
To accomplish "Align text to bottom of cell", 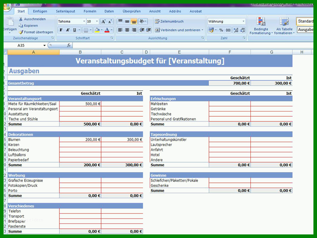I will (134, 21).
